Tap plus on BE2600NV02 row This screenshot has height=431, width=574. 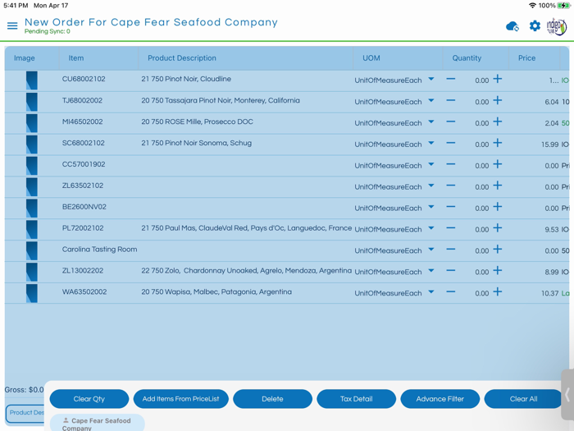pyautogui.click(x=498, y=206)
